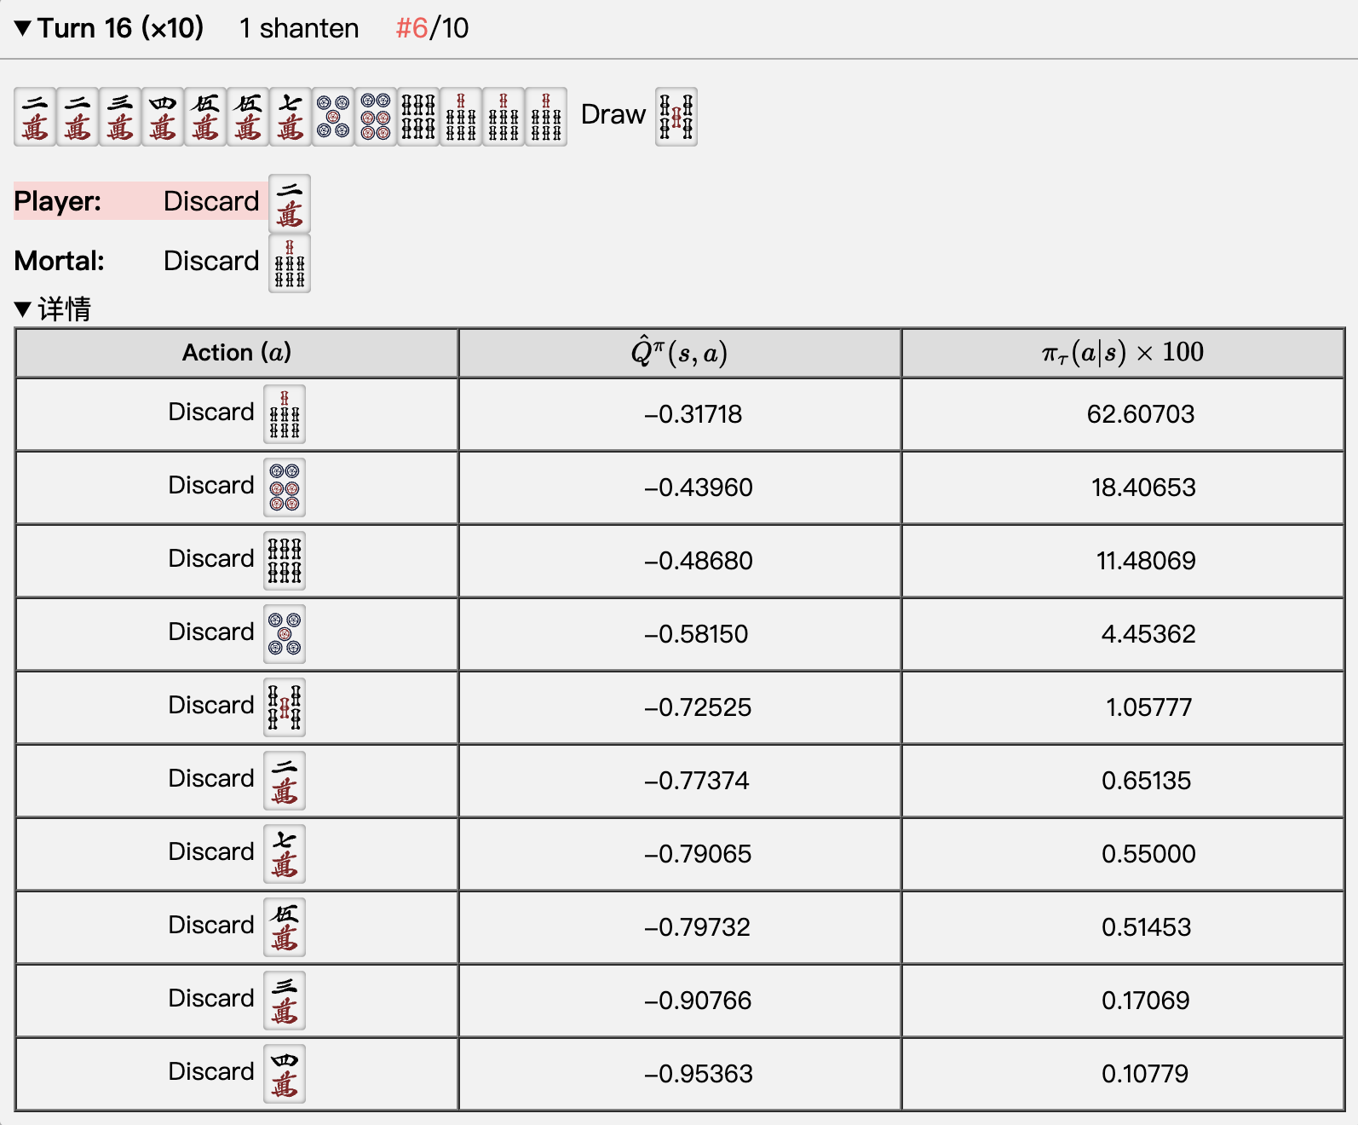Click the 7-sou tile in the top table row
1358x1125 pixels.
[x=285, y=414]
